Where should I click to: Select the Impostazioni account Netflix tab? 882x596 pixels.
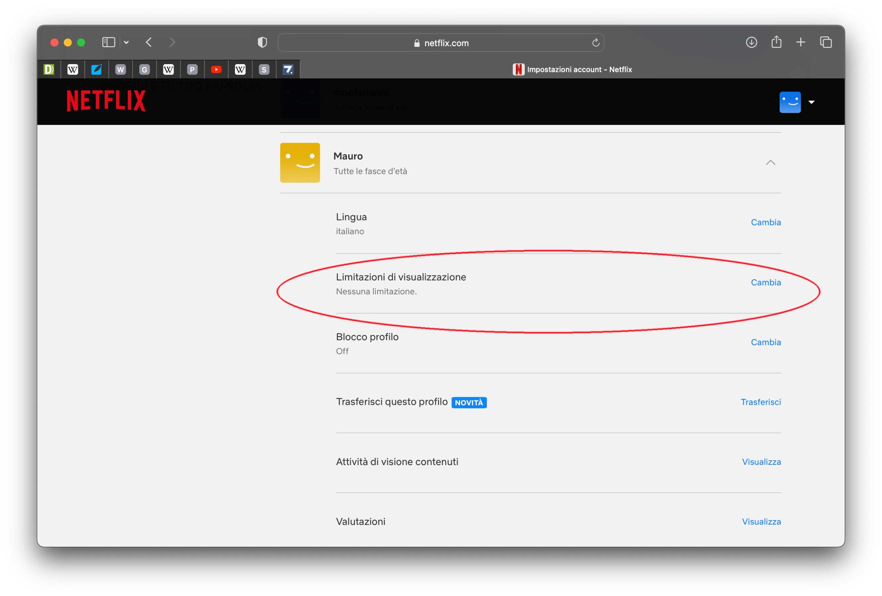point(572,70)
